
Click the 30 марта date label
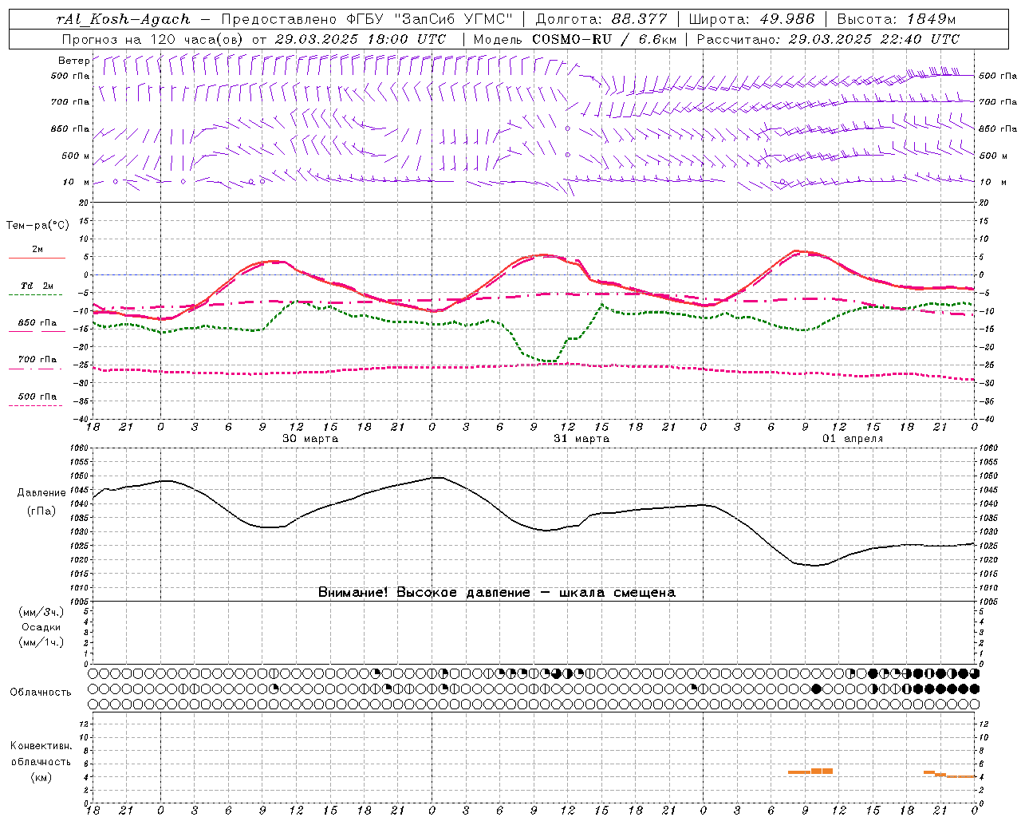point(310,439)
